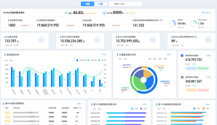The width and height of the screenshot is (217, 125).
Task: Click the 下载汇总表 link
Action: [206, 13]
